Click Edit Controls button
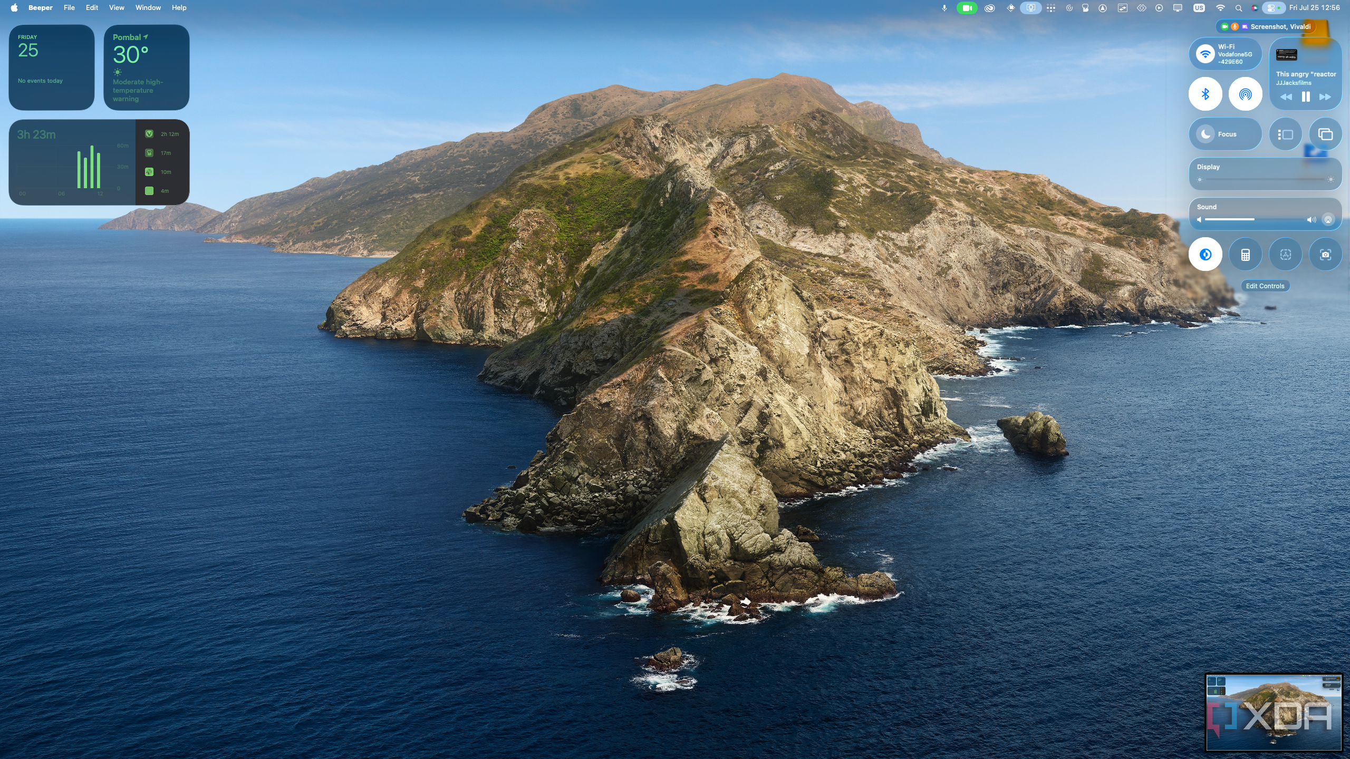The width and height of the screenshot is (1350, 759). [1265, 286]
